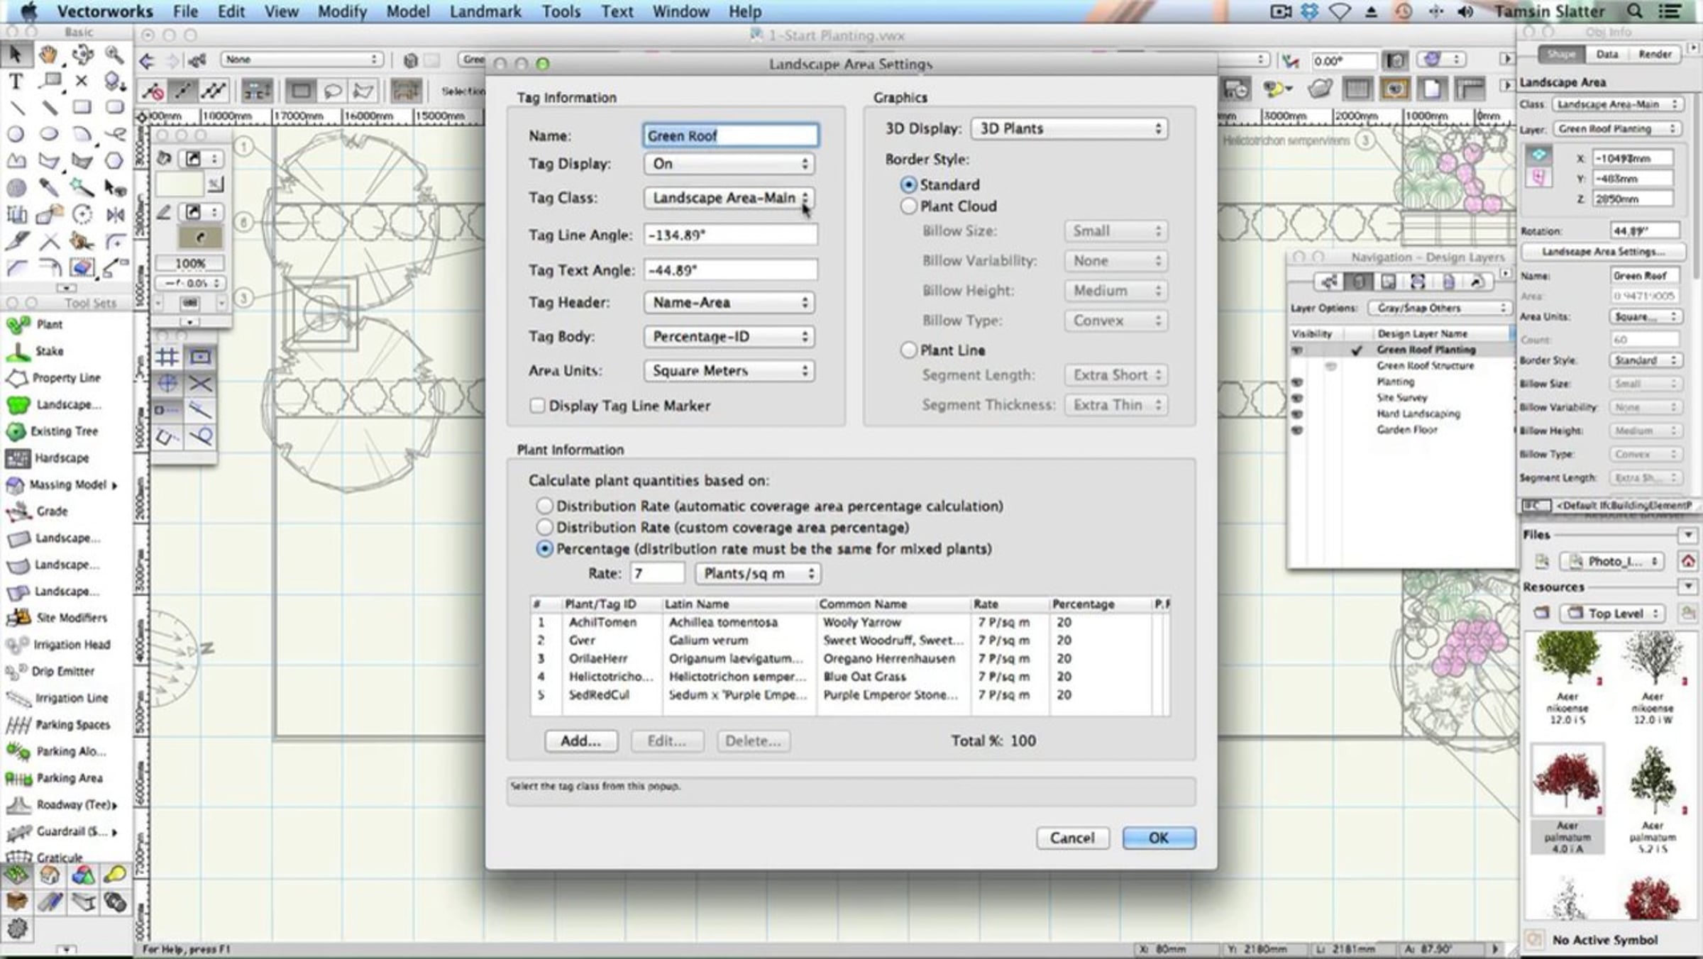
Task: Select the Stake tool
Action: point(17,351)
